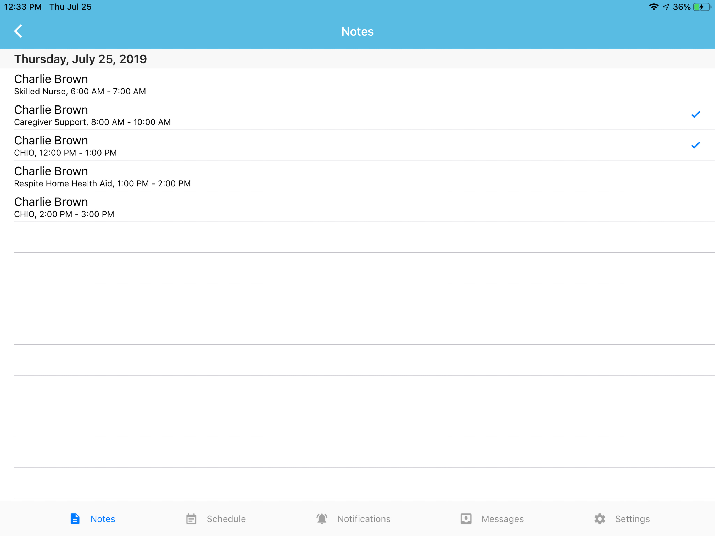Switch to the Notes tab label
715x536 pixels.
[x=103, y=519]
